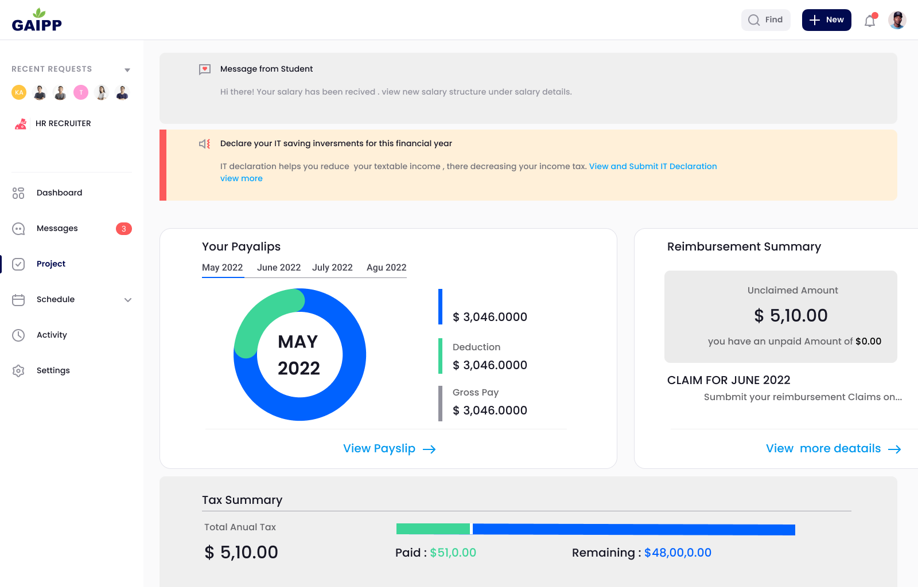
Task: Click the View Payslip arrow icon
Action: 429,449
